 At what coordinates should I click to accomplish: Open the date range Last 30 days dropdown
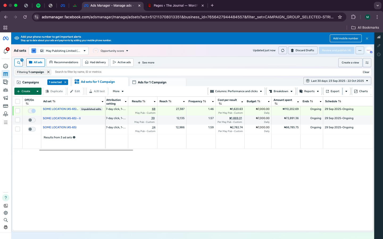click(337, 81)
